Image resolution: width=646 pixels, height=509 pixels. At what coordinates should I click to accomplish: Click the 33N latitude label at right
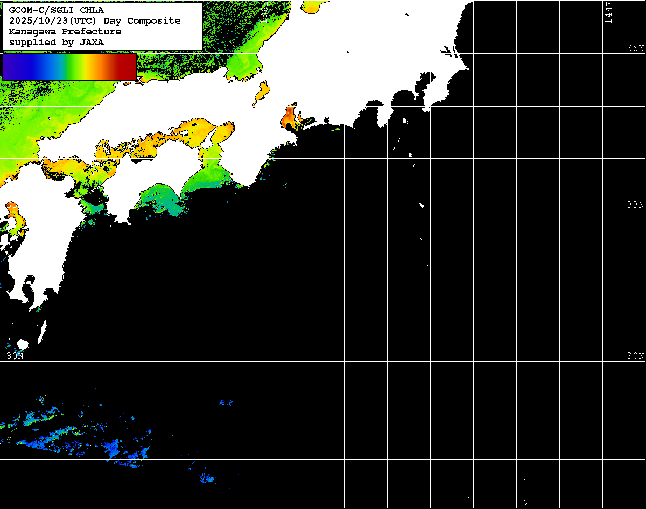635,204
